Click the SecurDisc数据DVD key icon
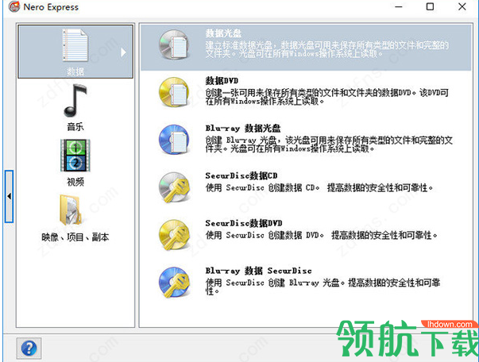Image resolution: width=479 pixels, height=362 pixels. pos(174,235)
